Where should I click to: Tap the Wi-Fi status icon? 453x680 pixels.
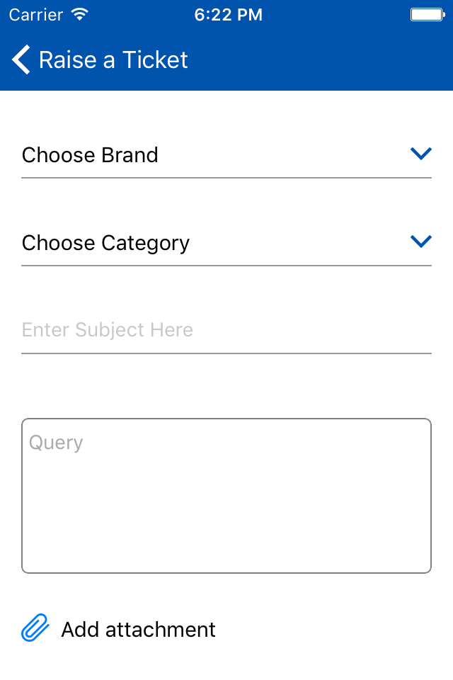[x=80, y=14]
